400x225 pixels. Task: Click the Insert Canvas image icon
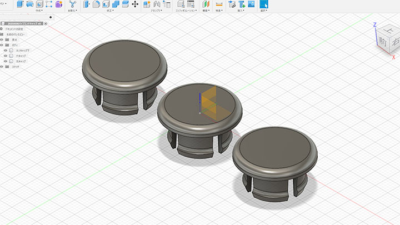click(x=251, y=4)
